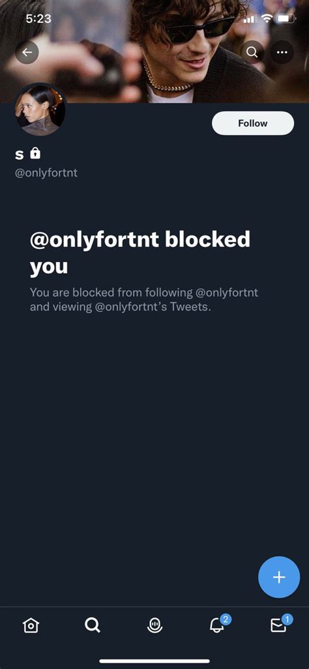
Task: Tap the Follow button
Action: [x=253, y=123]
